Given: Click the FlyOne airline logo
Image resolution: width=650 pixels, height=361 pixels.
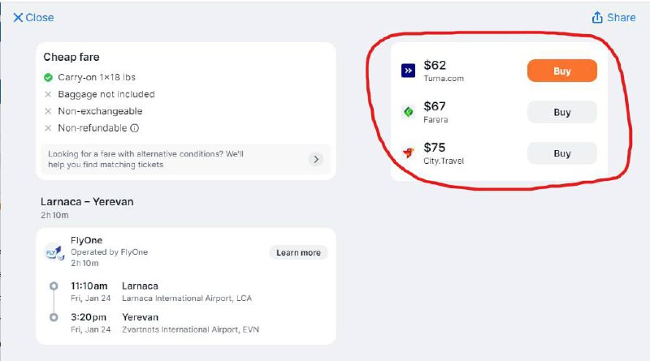Looking at the screenshot, I should pos(54,252).
